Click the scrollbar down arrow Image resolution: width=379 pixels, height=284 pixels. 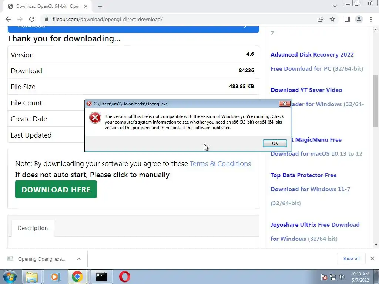click(x=376, y=245)
